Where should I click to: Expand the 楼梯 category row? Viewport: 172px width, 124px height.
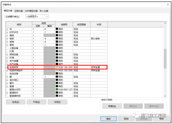click(7, 42)
